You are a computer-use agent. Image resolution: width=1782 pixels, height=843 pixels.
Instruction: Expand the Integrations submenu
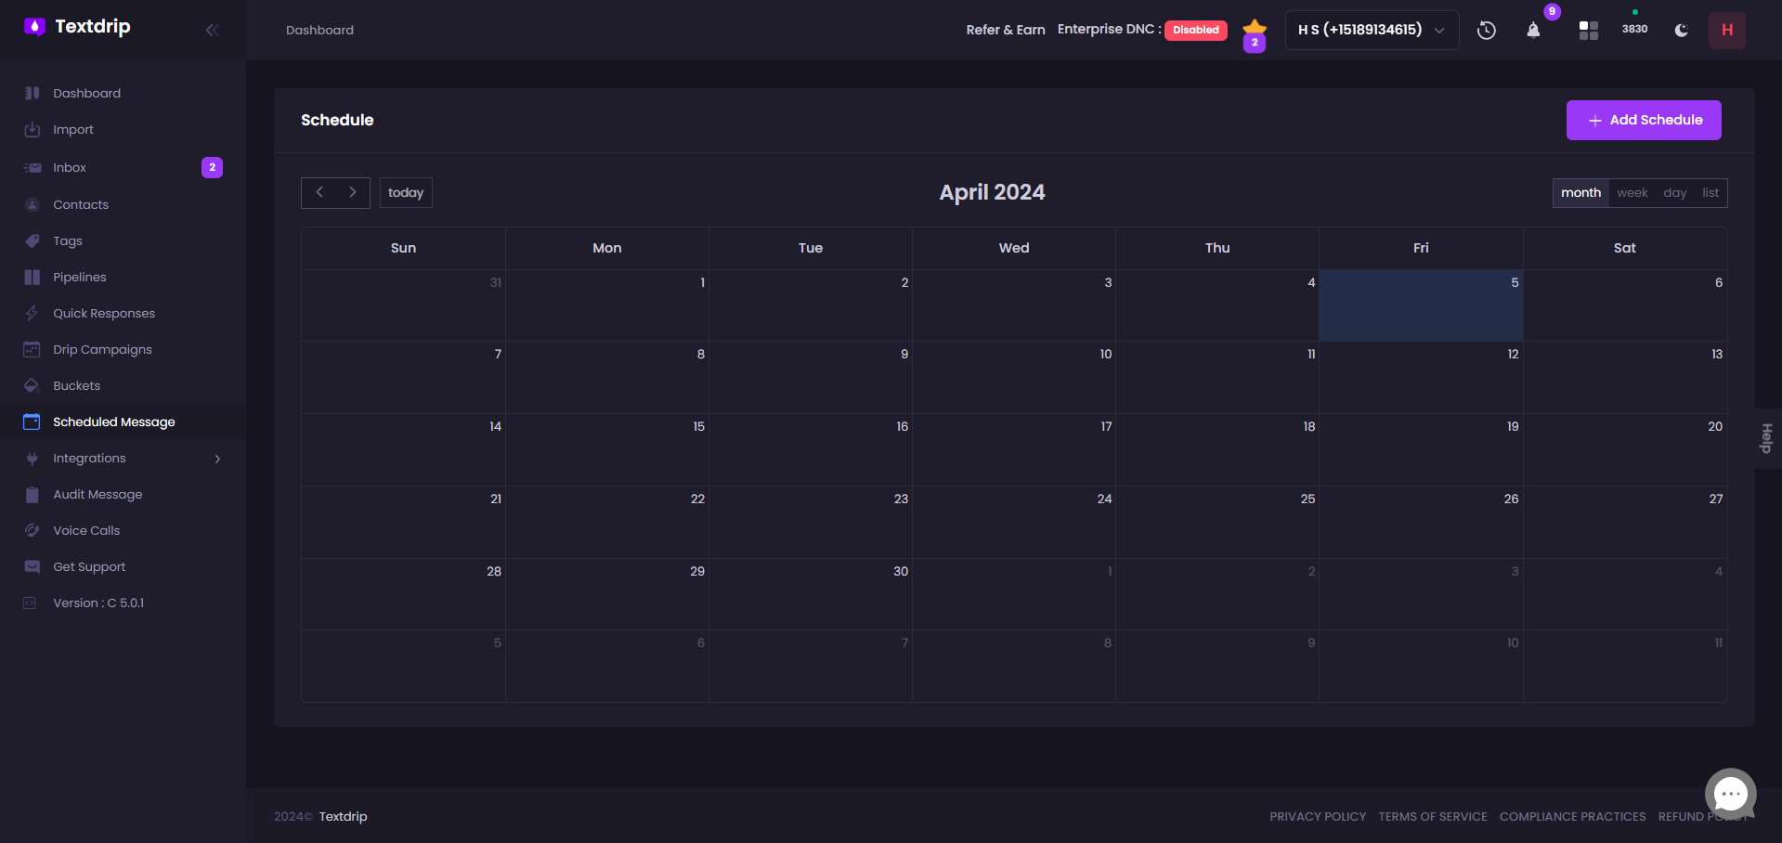coord(217,459)
